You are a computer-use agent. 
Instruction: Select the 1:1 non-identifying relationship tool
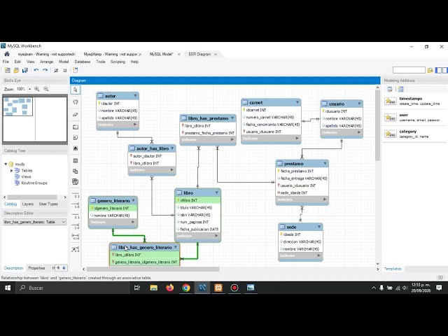click(x=76, y=195)
